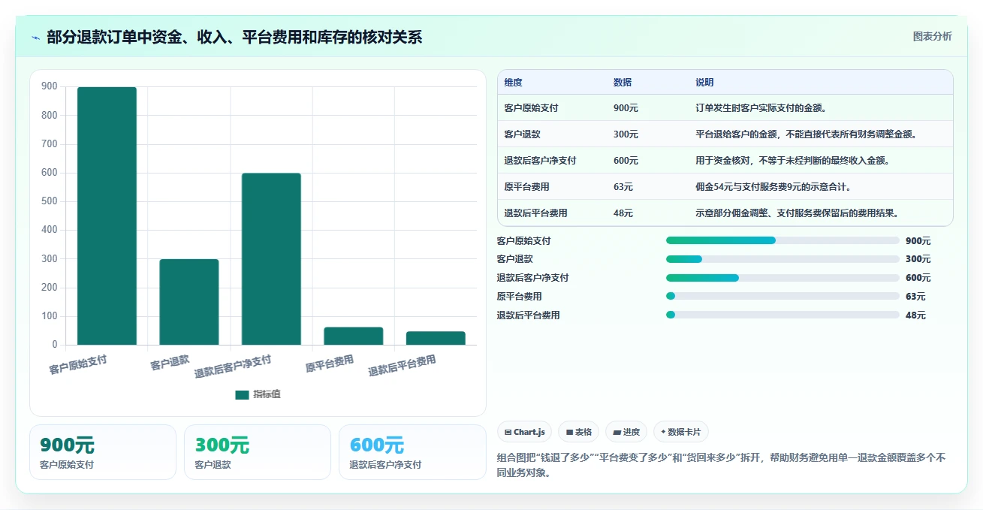
Task: Click the 300元 客户退款 data card
Action: [257, 452]
